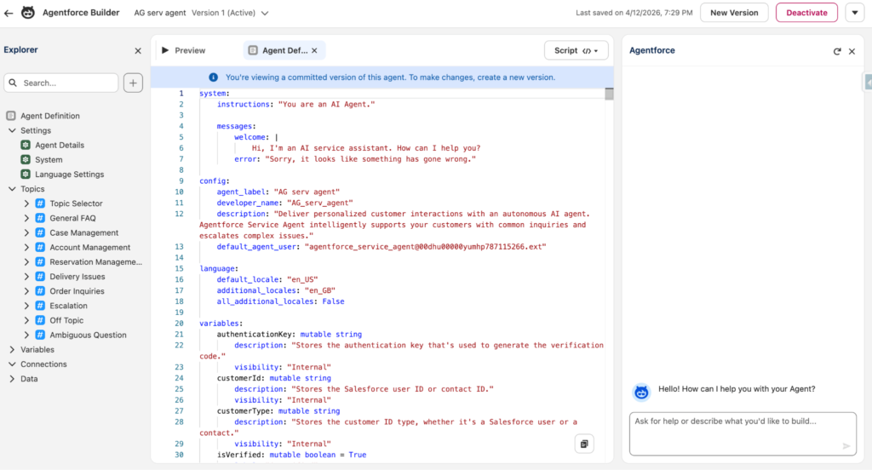
Task: Click the copy code icon in editor
Action: click(x=583, y=444)
